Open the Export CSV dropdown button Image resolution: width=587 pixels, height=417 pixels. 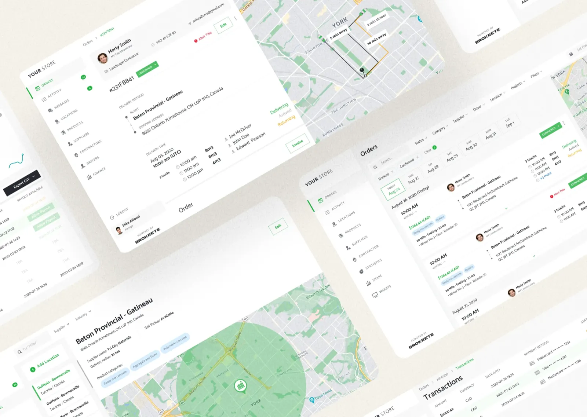tap(22, 182)
